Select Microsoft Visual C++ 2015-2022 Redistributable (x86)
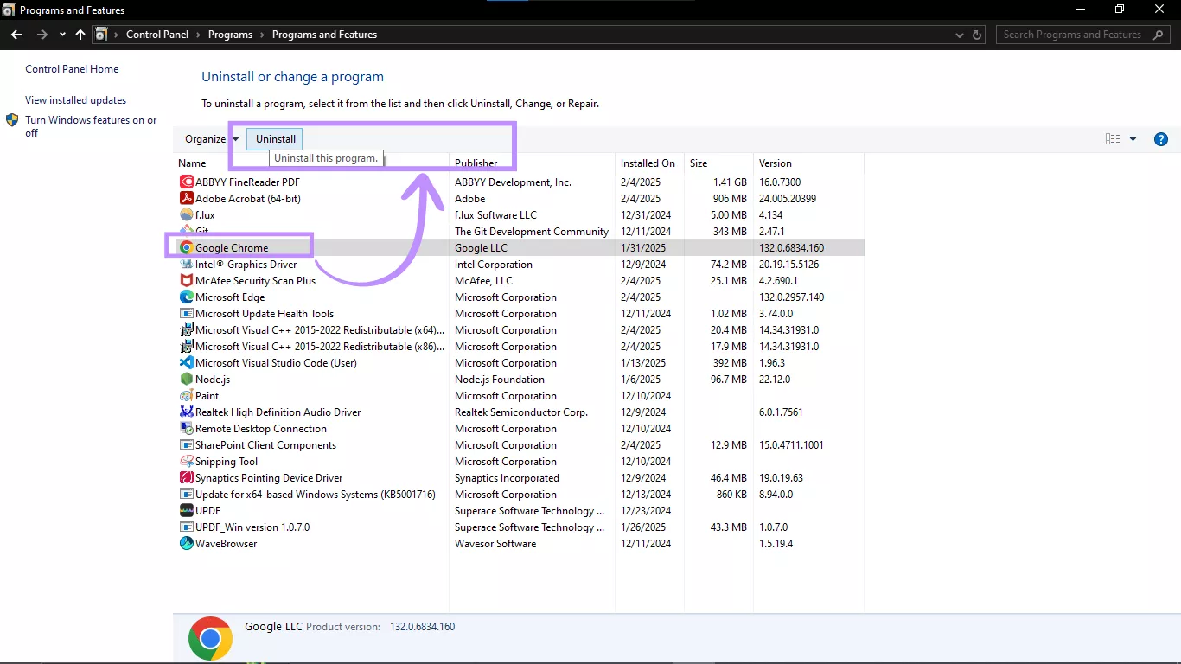 pos(519,347)
